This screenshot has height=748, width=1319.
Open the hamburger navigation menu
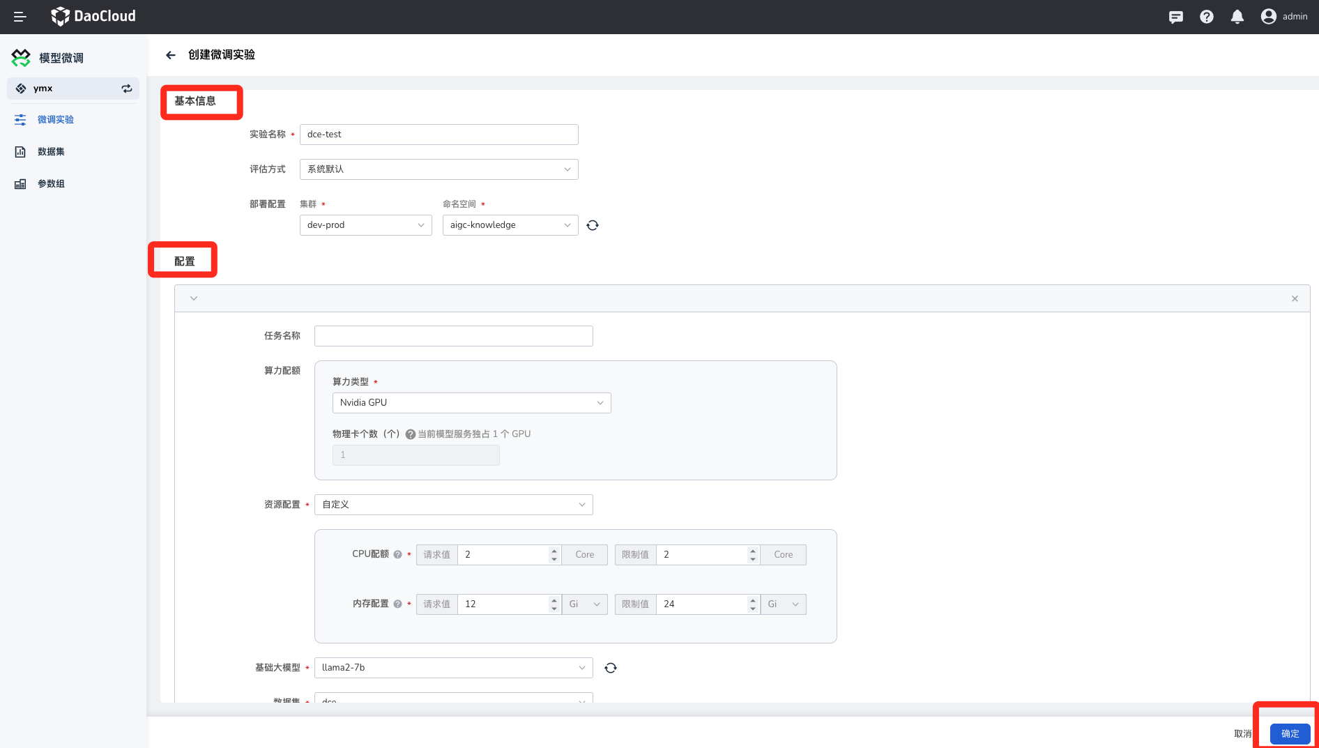point(20,17)
